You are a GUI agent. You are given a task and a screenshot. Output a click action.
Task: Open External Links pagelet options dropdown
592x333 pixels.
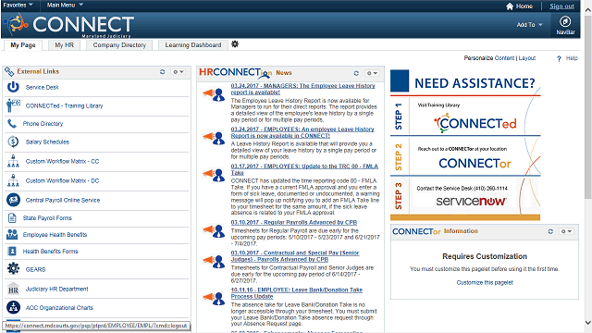(x=179, y=71)
